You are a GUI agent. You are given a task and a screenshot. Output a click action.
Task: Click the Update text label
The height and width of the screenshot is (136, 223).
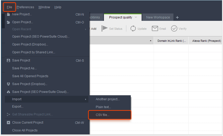click(142, 29)
